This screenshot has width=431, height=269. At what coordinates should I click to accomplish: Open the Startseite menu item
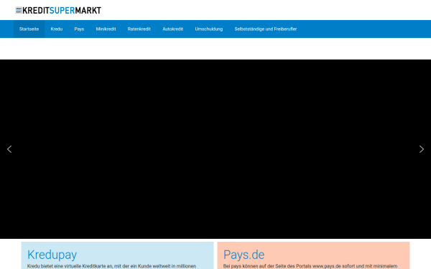coord(29,29)
